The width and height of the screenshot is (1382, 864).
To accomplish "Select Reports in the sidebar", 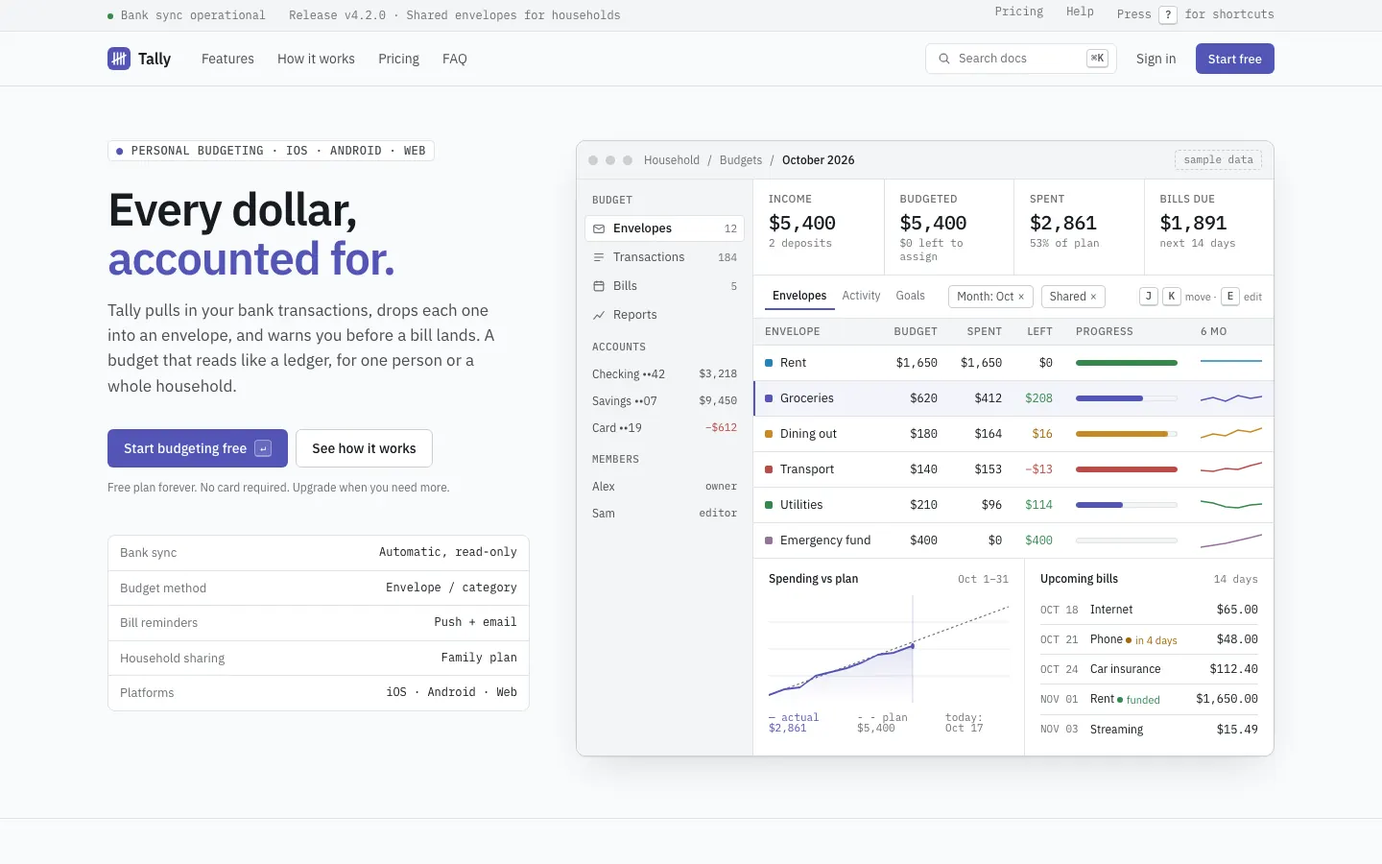I will 664,315.
